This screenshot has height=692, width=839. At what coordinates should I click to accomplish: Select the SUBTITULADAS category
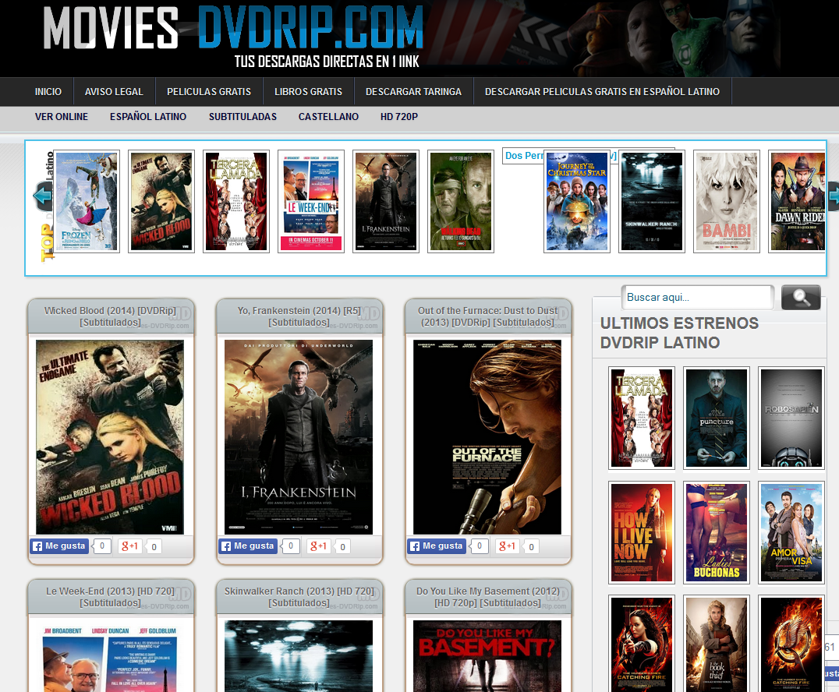click(243, 117)
